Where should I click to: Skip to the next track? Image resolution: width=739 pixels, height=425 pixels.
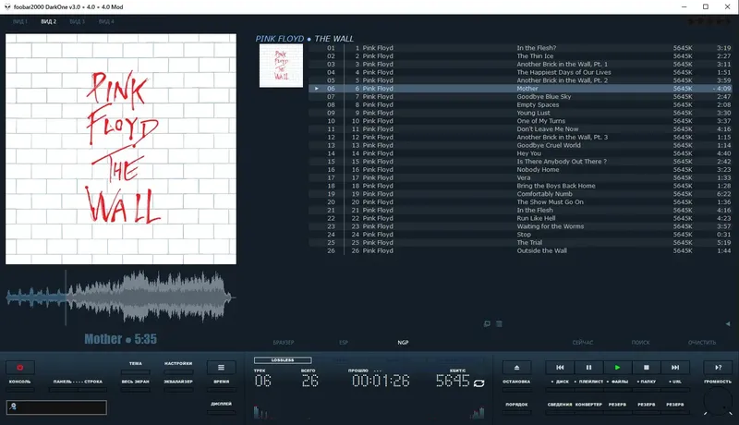(675, 367)
